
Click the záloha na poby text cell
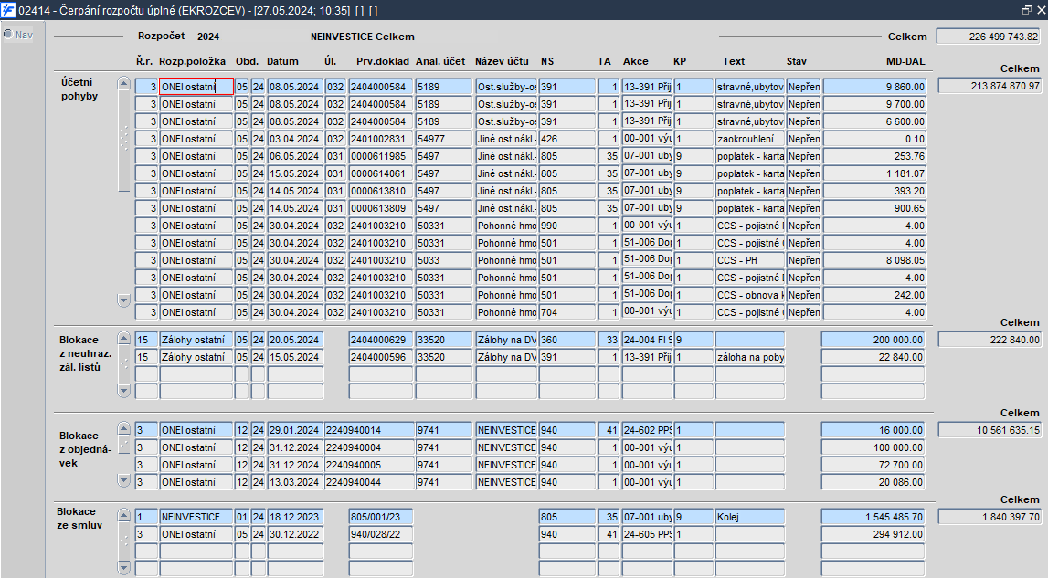point(750,358)
